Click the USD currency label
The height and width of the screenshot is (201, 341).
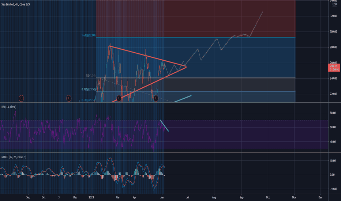tap(334, 4)
